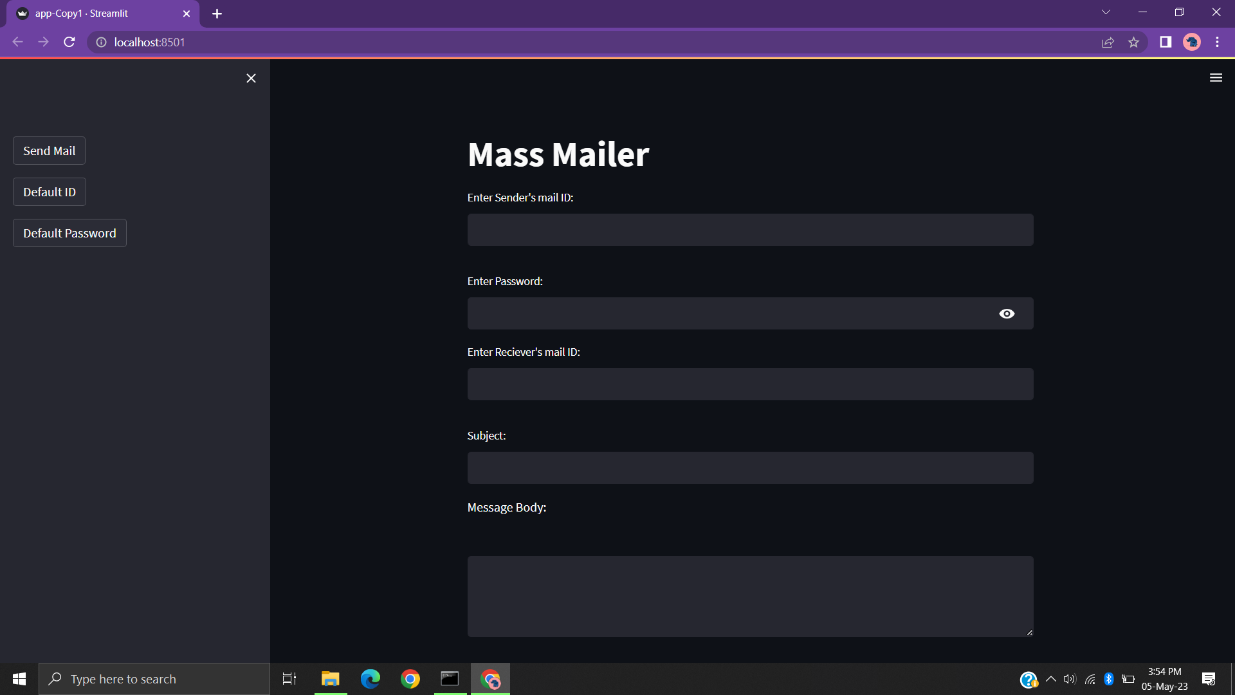The image size is (1235, 695).
Task: Show hidden system tray icons
Action: 1051,679
